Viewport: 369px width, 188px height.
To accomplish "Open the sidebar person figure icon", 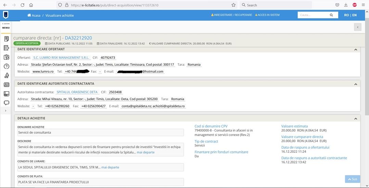I will (x=7, y=76).
